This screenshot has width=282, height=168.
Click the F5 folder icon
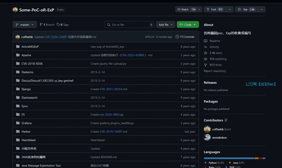[18, 114]
